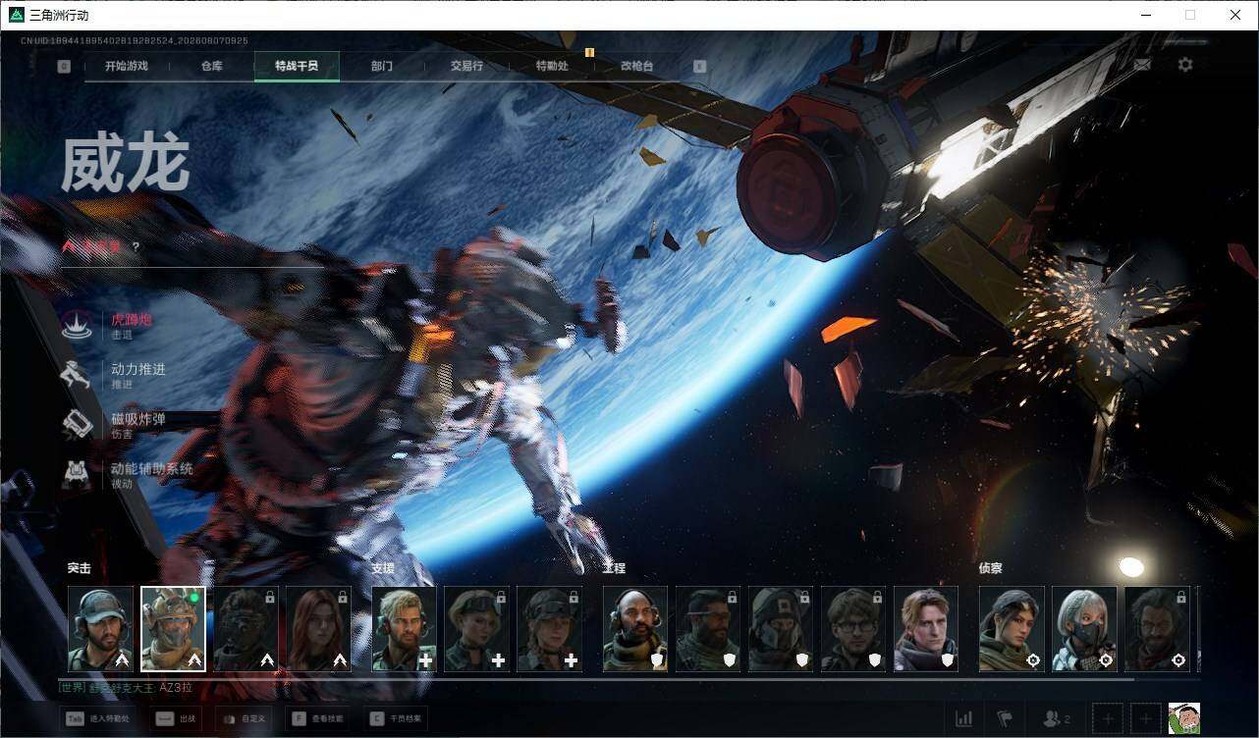Open the friends icon showing 2
Screen dimensions: 1259x738
pyautogui.click(x=1056, y=719)
